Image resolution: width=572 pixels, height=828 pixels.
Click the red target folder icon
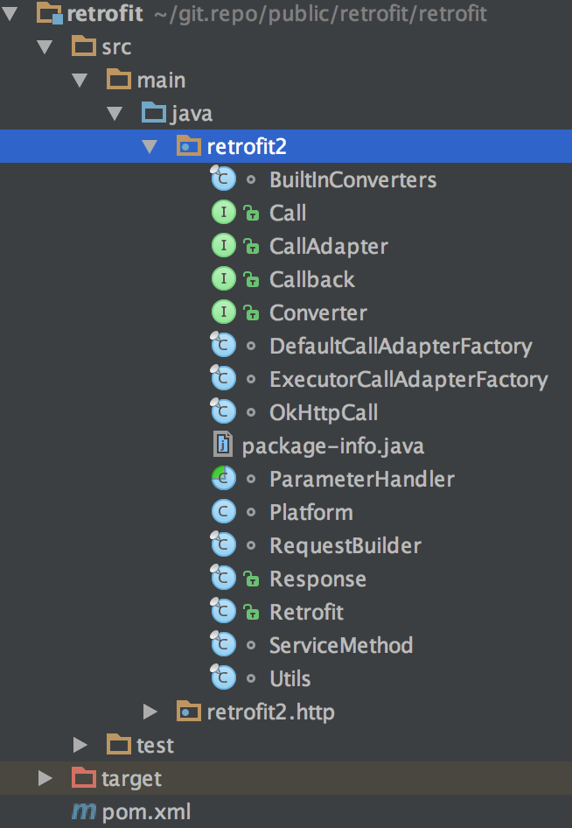coord(84,778)
